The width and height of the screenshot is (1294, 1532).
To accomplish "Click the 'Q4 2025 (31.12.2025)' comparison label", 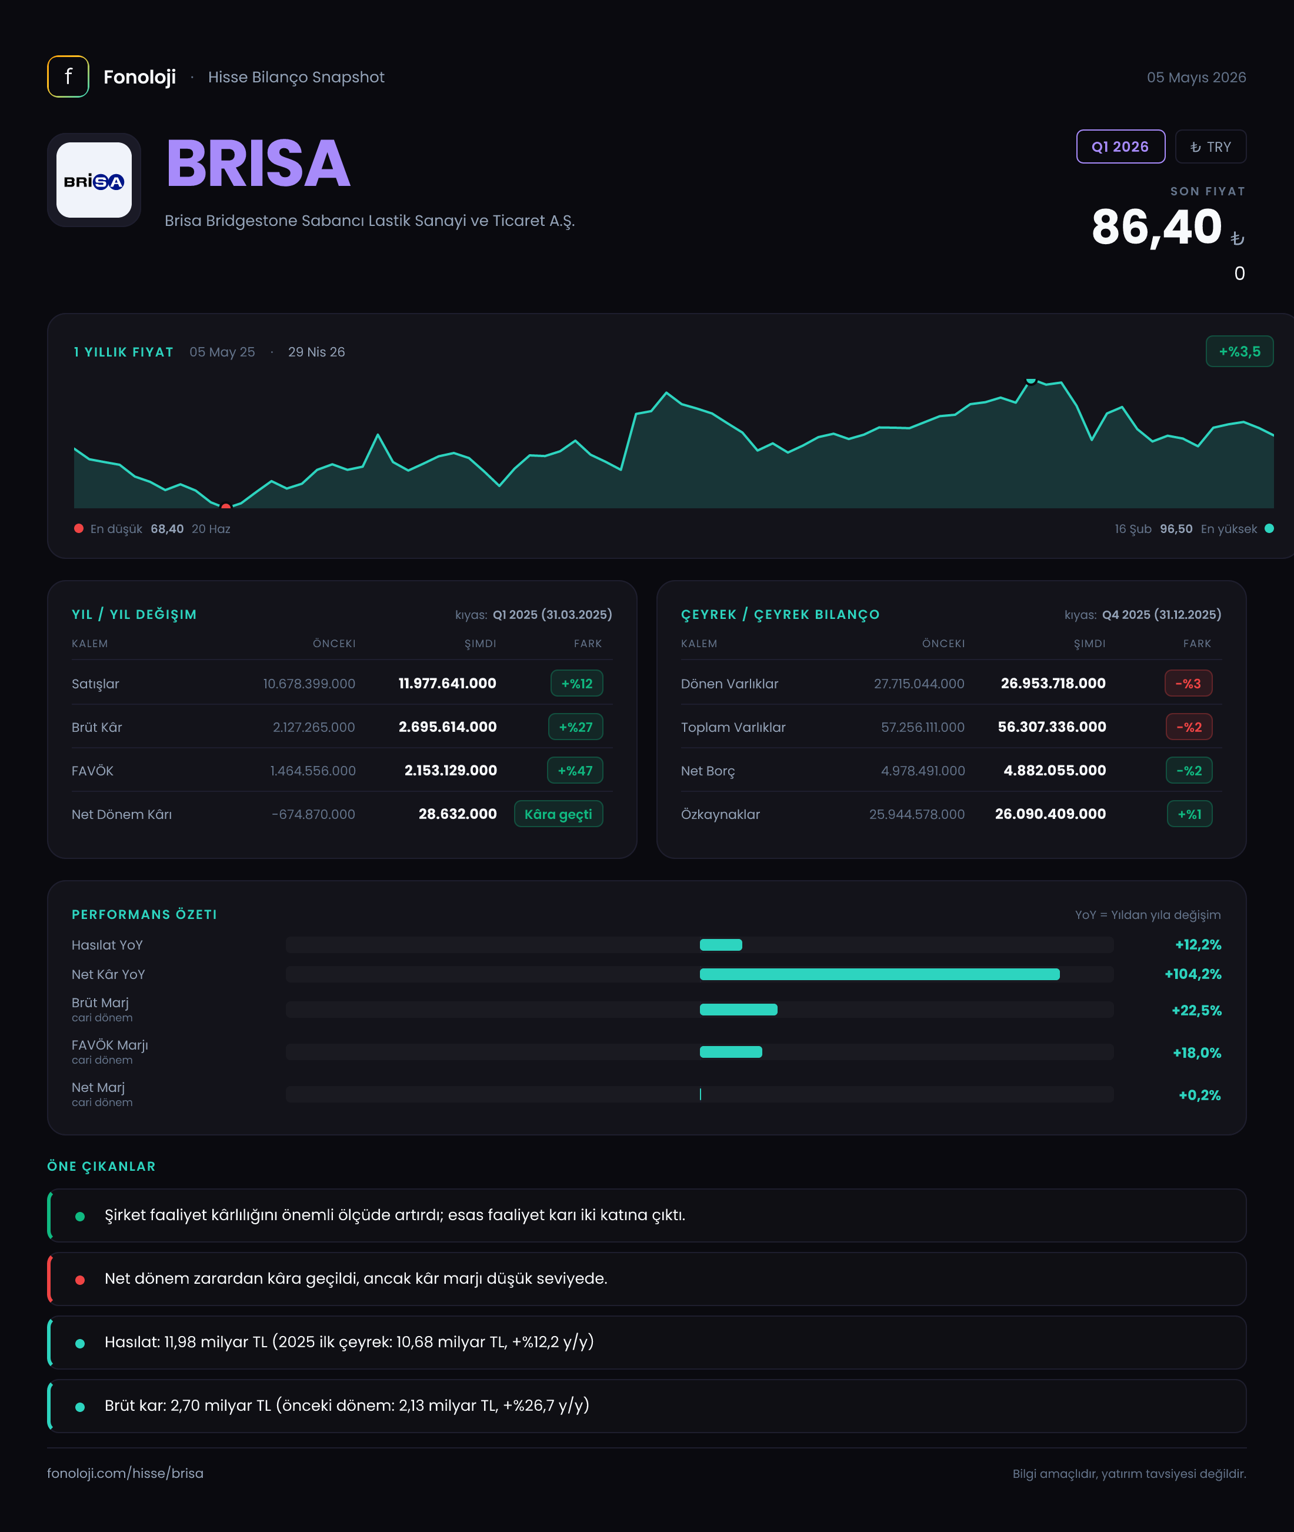I will pyautogui.click(x=1161, y=614).
